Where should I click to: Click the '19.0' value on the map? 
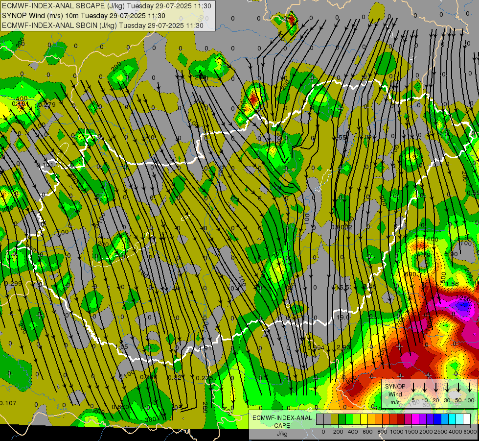(x=343, y=318)
